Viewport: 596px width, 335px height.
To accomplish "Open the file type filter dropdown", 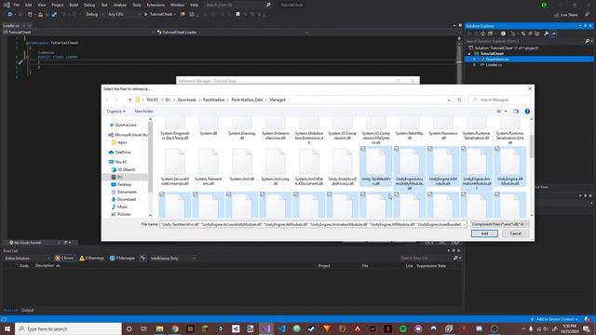I will (x=499, y=224).
